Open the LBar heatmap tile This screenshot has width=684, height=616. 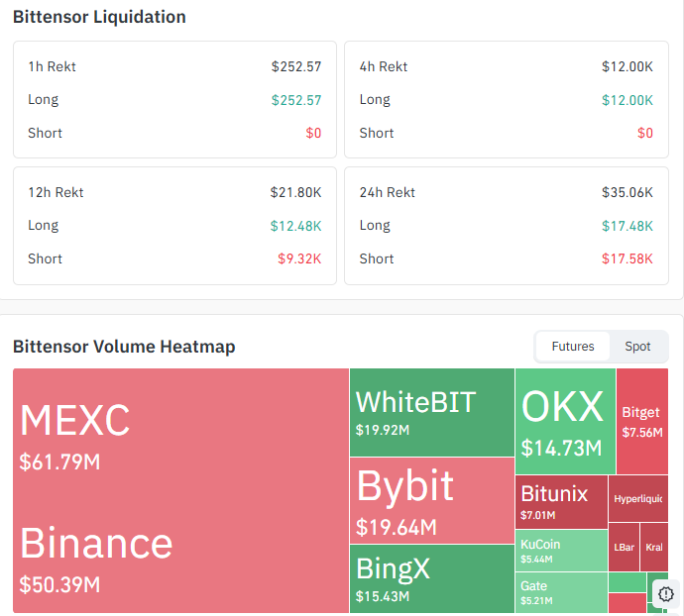tap(624, 547)
